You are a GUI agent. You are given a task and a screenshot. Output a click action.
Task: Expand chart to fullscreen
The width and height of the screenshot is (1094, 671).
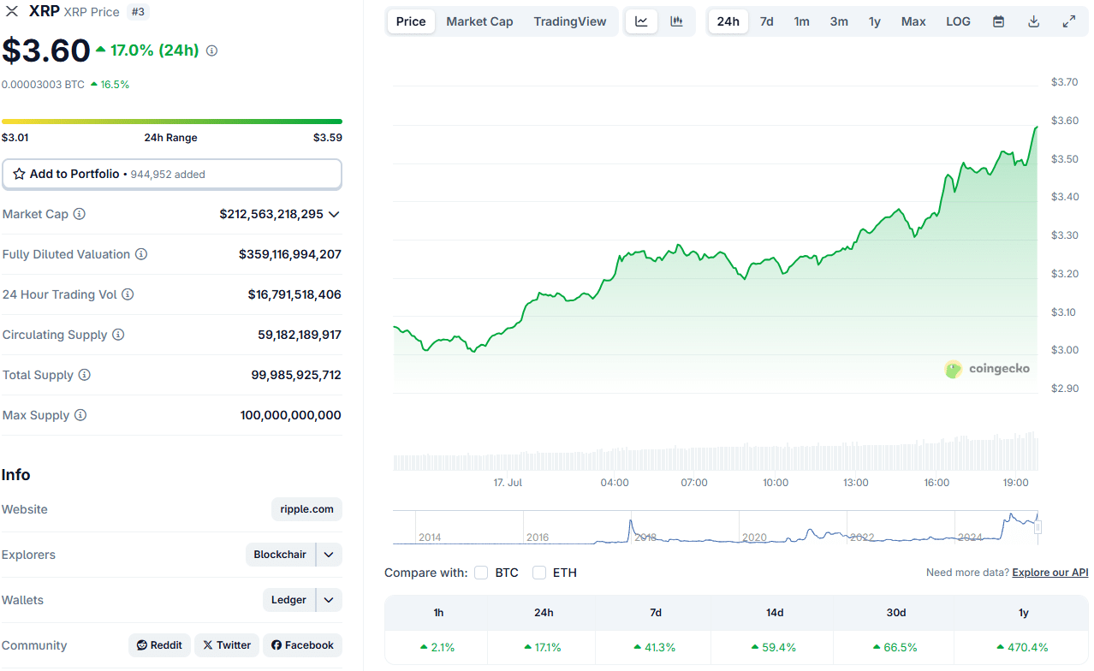pos(1069,21)
